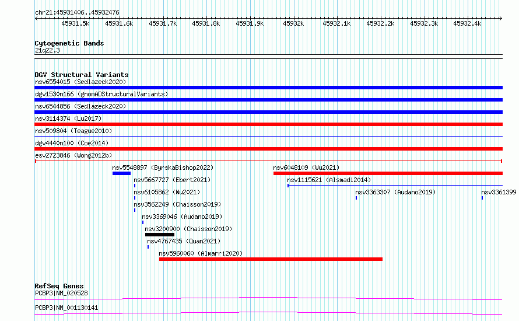Viewport: 519px width, 321px height.
Task: Select the red bar under nsv3114374
Action: [x=268, y=124]
